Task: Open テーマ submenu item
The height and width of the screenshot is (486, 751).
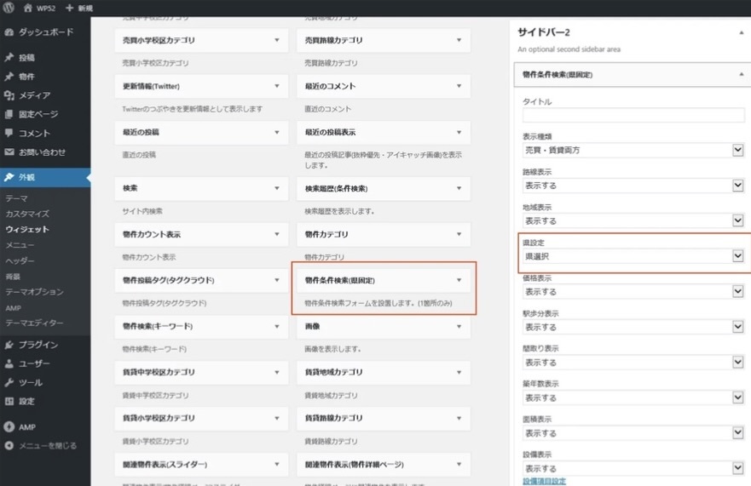Action: pyautogui.click(x=17, y=198)
